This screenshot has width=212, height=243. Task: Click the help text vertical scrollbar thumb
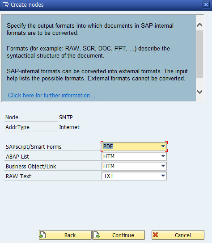[x=199, y=54]
